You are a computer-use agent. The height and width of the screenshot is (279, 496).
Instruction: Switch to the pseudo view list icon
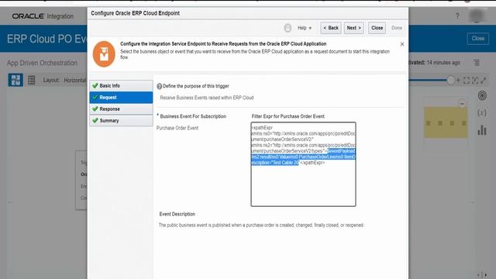pos(31,80)
